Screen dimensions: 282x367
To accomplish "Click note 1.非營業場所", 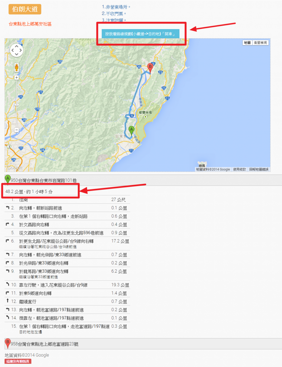I will point(116,7).
